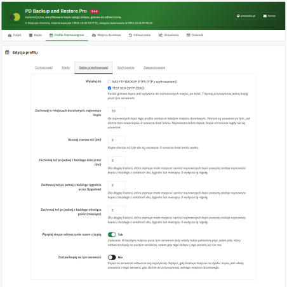Click the Wysyłaj skrypt odtwarzania razem z kopią label
This screenshot has width=287, height=287.
(72, 234)
